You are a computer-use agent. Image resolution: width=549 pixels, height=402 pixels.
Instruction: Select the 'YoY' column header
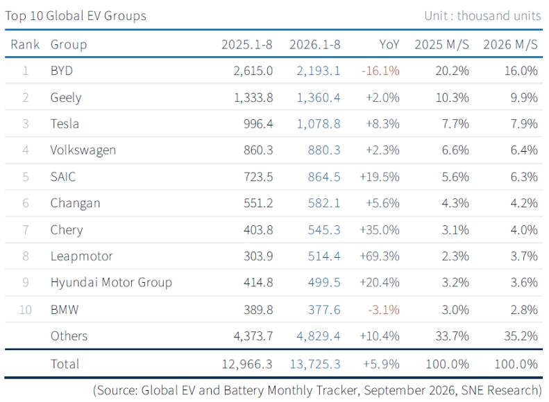(389, 44)
